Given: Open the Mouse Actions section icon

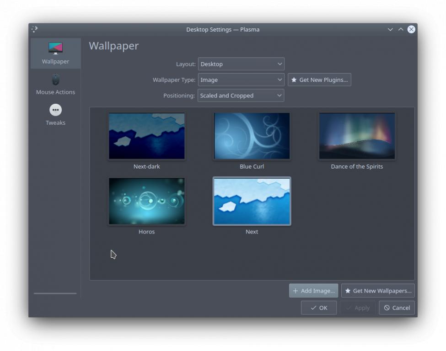Looking at the screenshot, I should coord(55,80).
